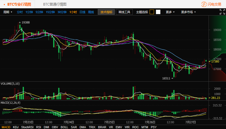Click the 19000 price axis label
Viewport: 226px width, 129px height.
click(x=217, y=30)
